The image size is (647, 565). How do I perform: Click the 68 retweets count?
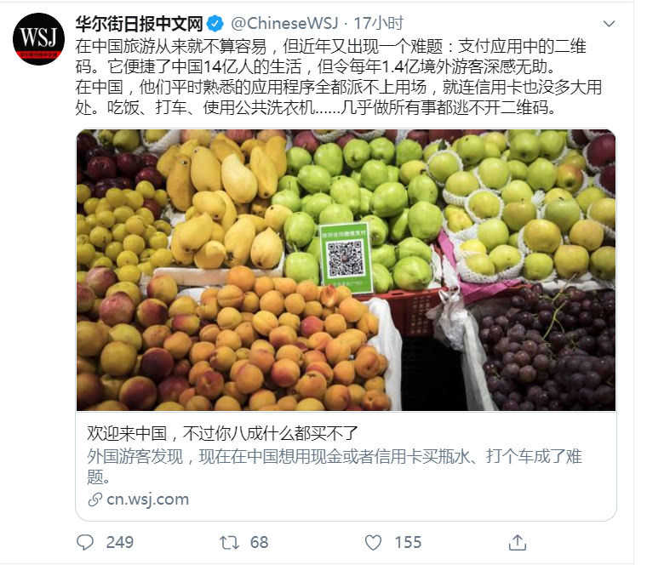(x=259, y=542)
